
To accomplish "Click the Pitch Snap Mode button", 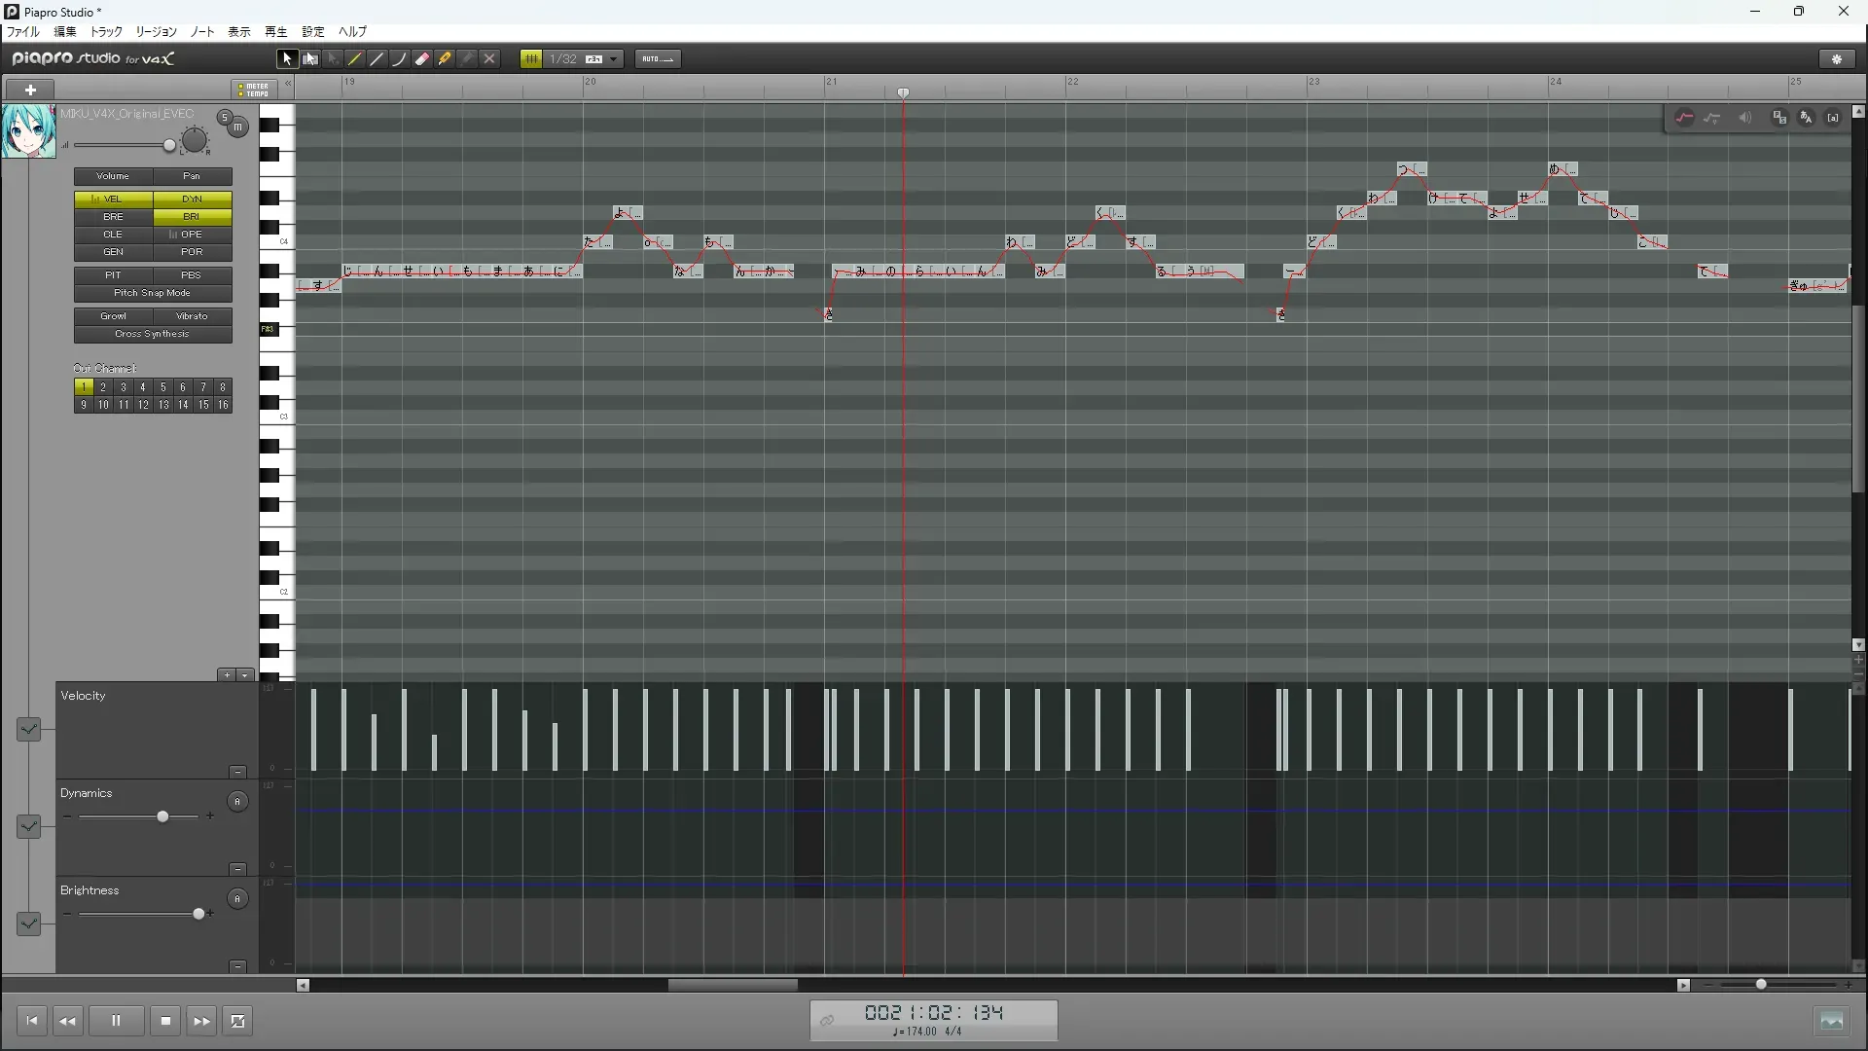I will [153, 293].
